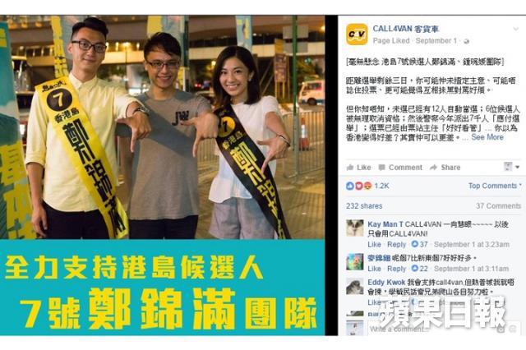Expand the post text with See More
Viewport: 526px width, 350px height.
tap(487, 137)
